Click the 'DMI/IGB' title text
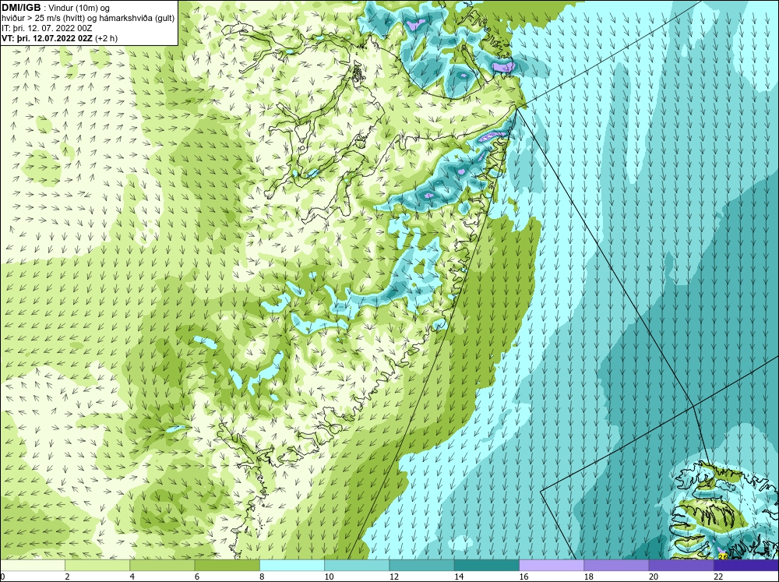The height and width of the screenshot is (582, 779). coord(21,8)
